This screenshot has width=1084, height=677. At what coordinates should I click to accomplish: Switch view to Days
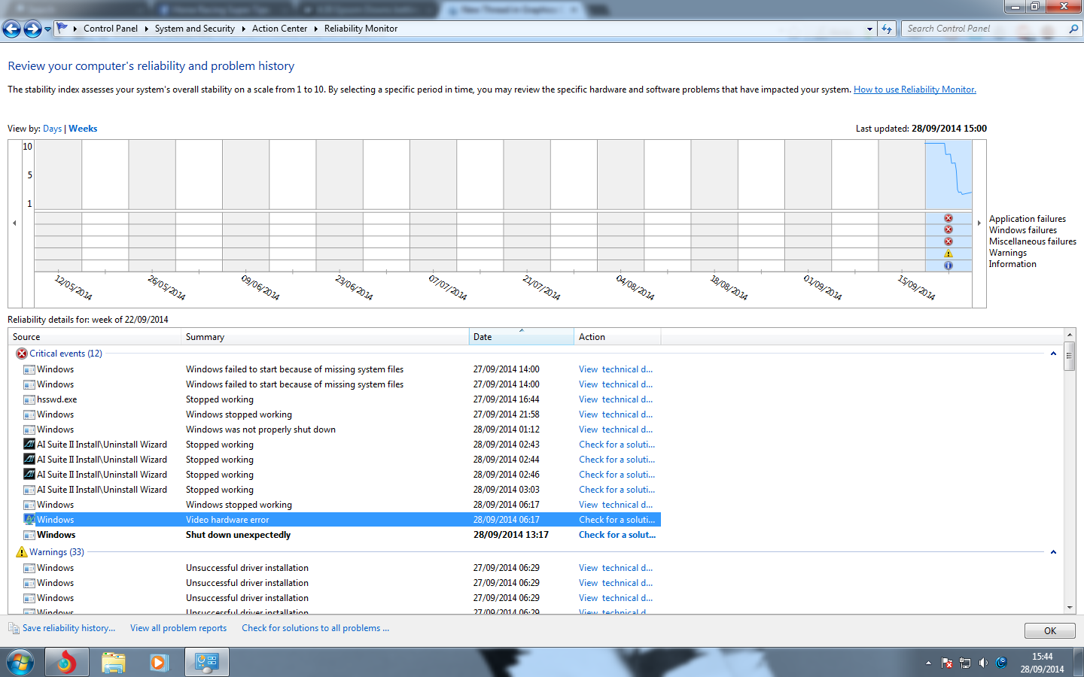[x=52, y=129]
